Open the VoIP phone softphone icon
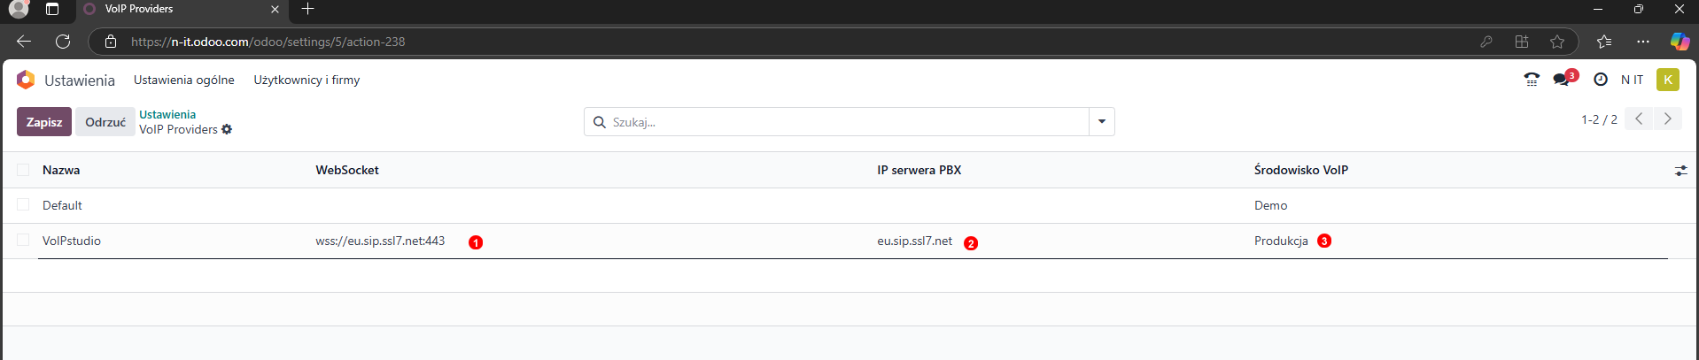This screenshot has height=360, width=1699. coord(1532,80)
